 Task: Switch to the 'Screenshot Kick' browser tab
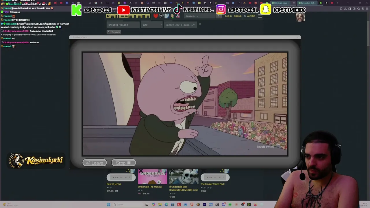307,3
